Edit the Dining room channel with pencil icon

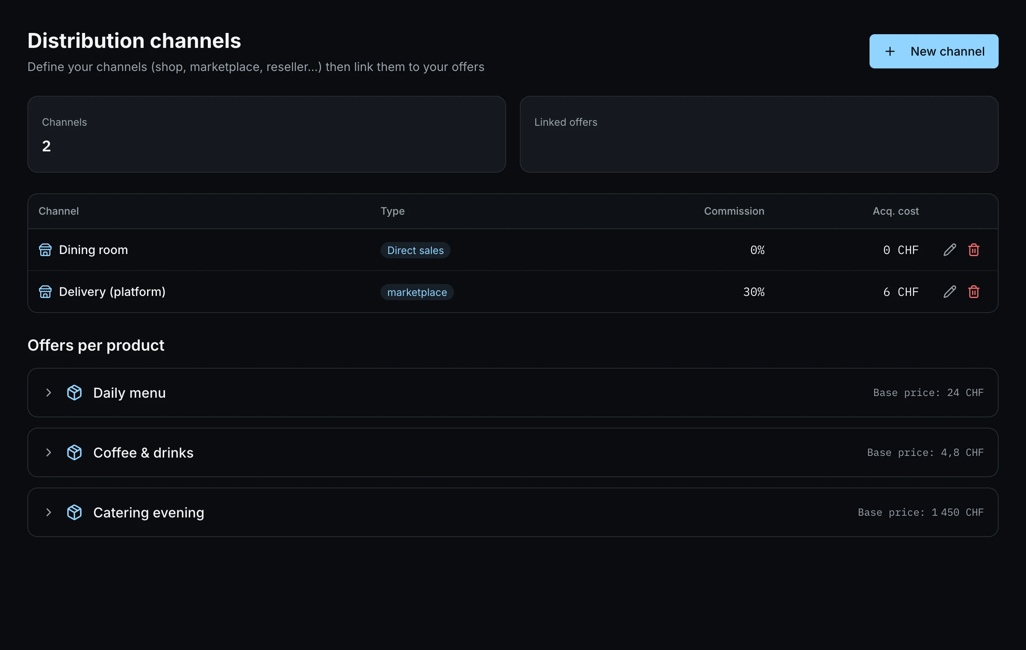949,250
